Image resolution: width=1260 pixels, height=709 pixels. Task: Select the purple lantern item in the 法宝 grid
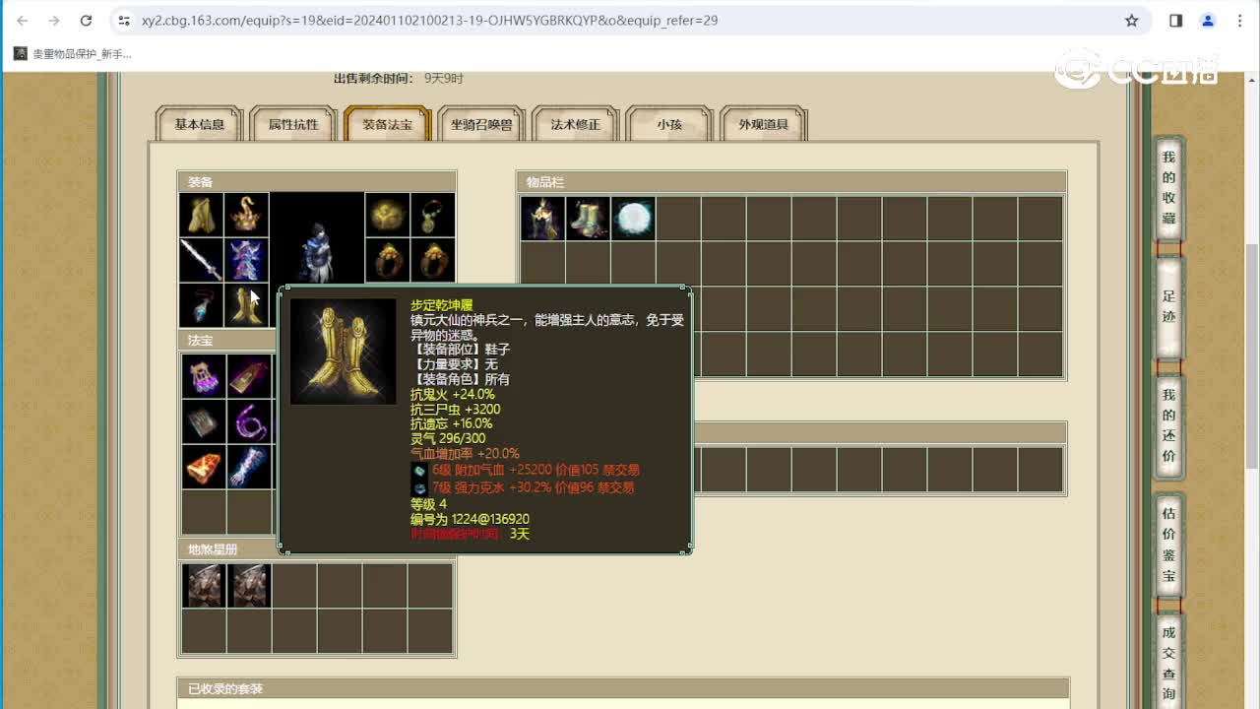204,376
